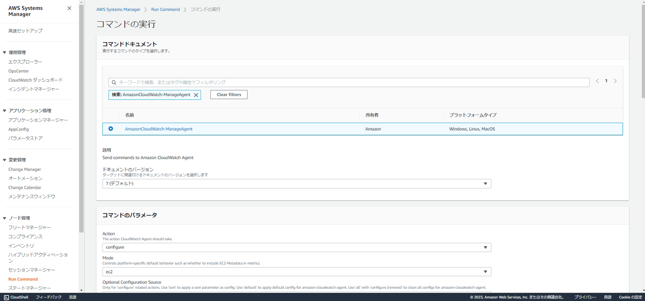Open CloudShell from the footer bar
The image size is (645, 301).
coord(16,297)
